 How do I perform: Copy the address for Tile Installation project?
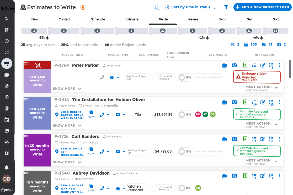[91, 114]
